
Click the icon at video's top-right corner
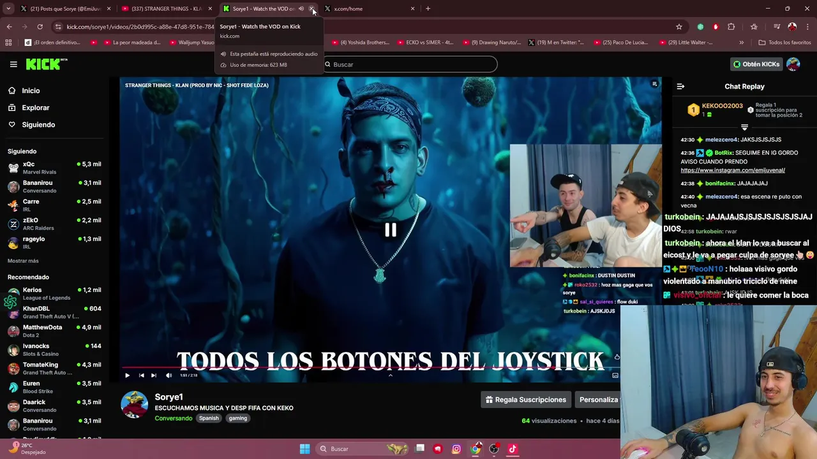point(654,84)
